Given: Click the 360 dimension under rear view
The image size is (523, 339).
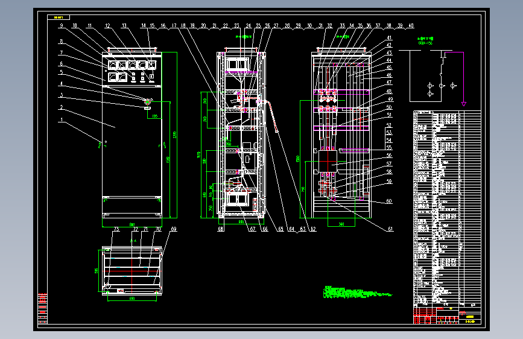Looking at the screenshot, I should tap(341, 224).
